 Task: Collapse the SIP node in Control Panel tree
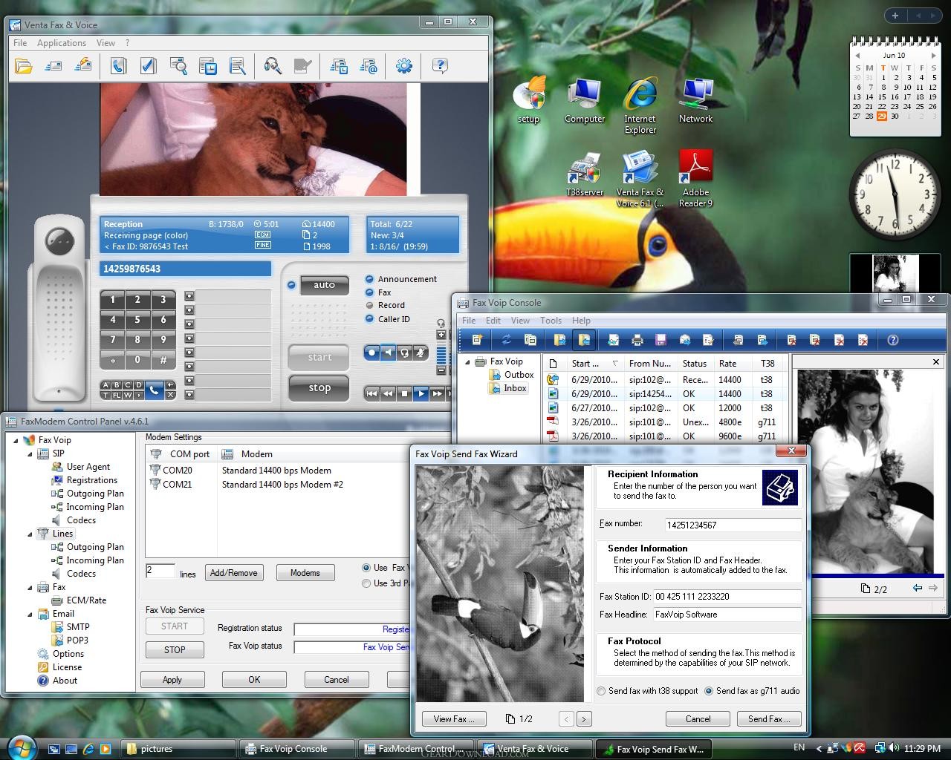click(x=30, y=453)
